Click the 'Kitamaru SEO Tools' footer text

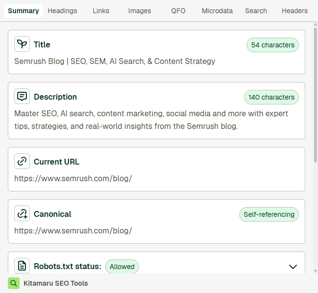[56, 283]
